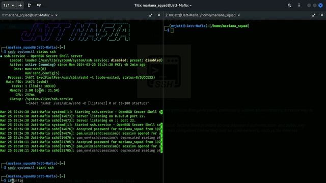Click the 'active (running)' status text
326x183 pixels.
coord(40,65)
